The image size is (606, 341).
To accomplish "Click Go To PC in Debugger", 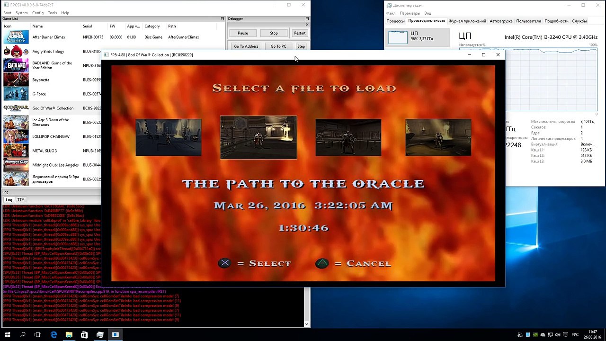I will point(278,46).
